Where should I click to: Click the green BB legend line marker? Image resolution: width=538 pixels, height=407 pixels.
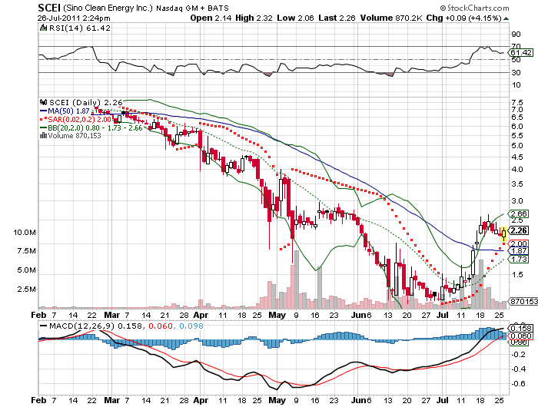[x=44, y=127]
